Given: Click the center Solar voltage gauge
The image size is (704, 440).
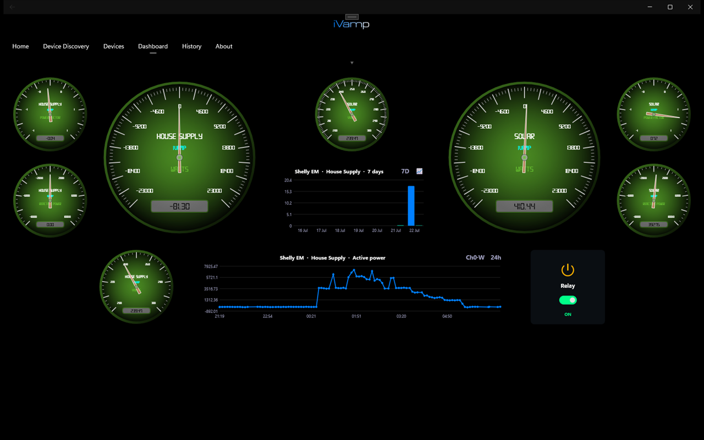Looking at the screenshot, I should (352, 114).
